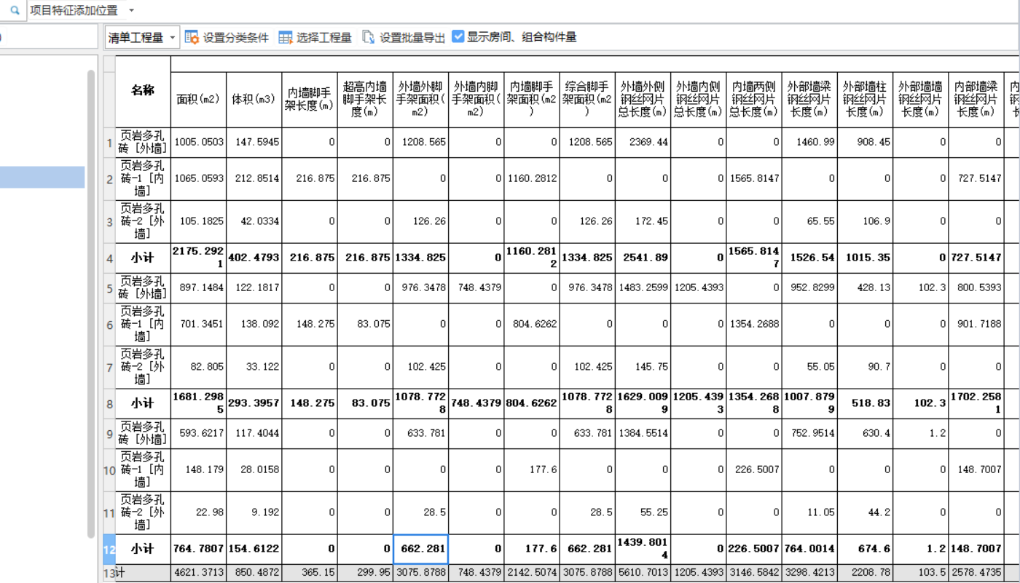Click the 体积(m3) column header
The height and width of the screenshot is (583, 1020).
pyautogui.click(x=254, y=100)
